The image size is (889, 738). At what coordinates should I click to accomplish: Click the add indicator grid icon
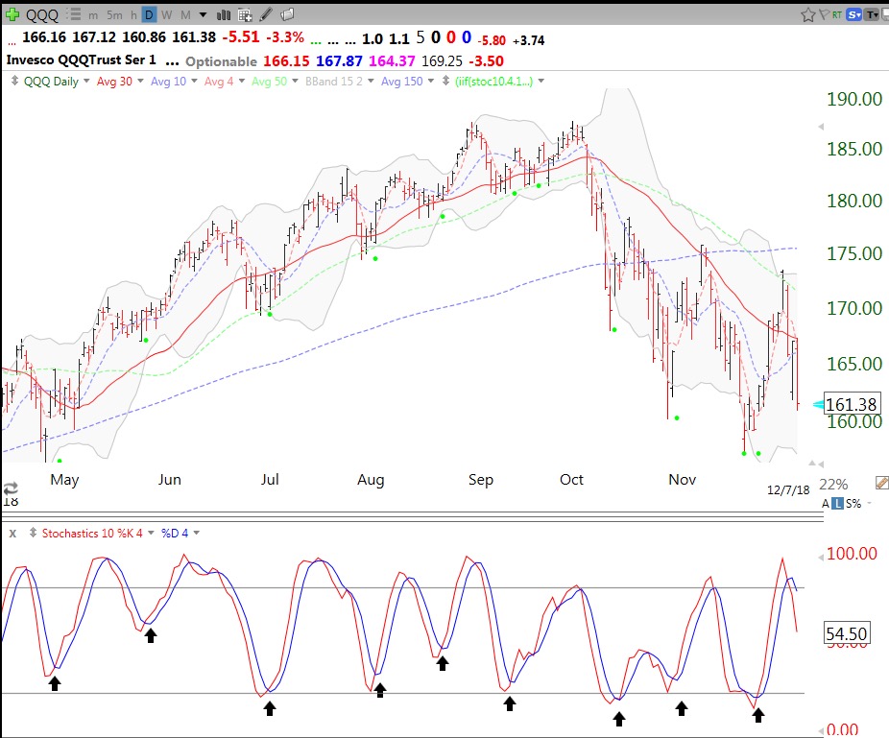[x=245, y=14]
